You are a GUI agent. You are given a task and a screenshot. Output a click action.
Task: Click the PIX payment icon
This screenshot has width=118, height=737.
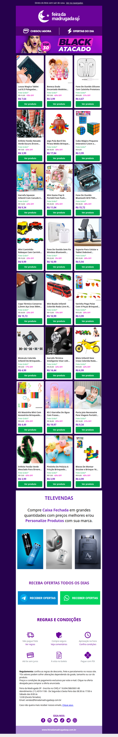pyautogui.click(x=88, y=655)
